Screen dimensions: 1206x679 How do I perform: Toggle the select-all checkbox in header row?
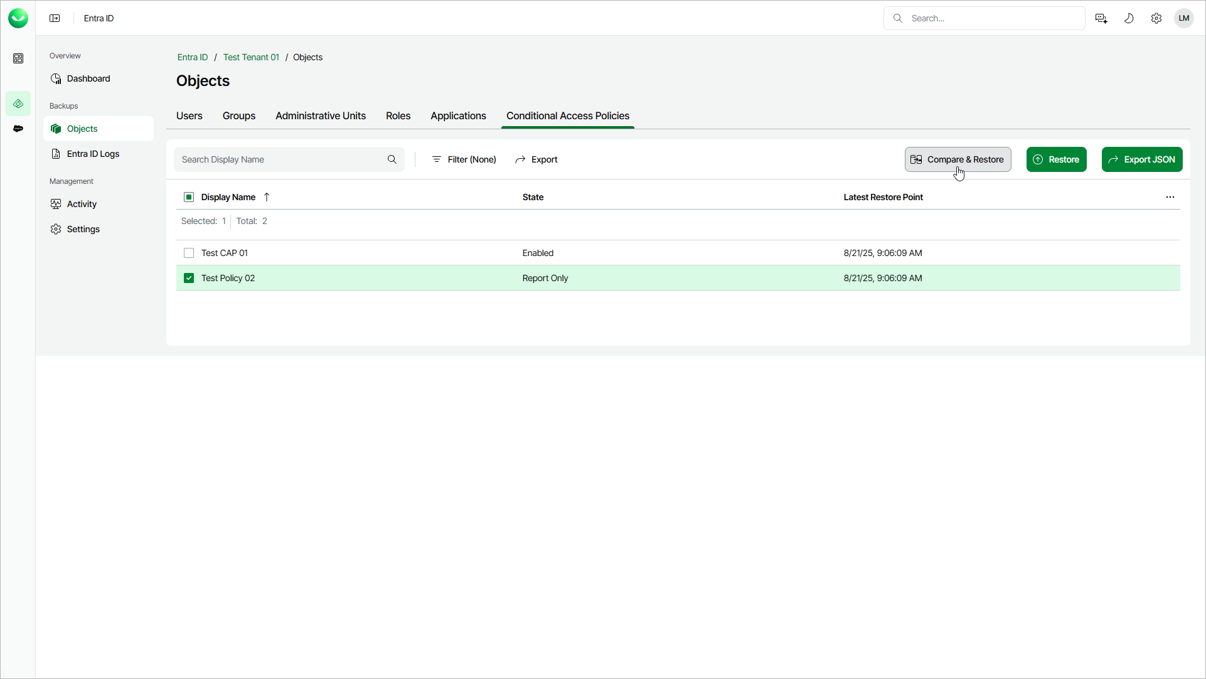[189, 197]
